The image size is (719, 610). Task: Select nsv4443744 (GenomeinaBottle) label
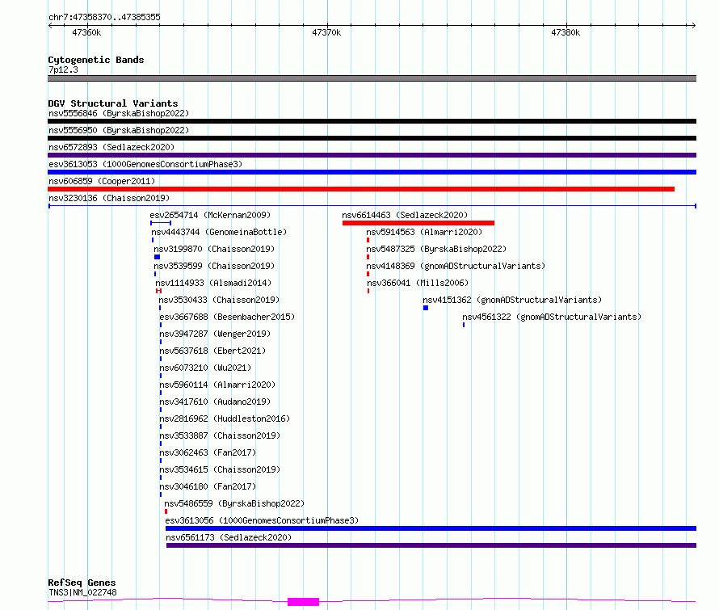pyautogui.click(x=219, y=232)
